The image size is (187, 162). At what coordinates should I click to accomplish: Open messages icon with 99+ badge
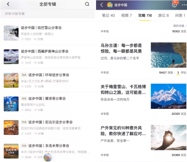pos(175,4)
